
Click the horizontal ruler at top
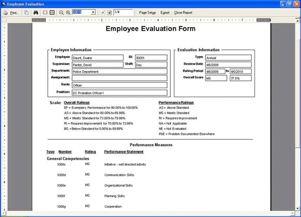point(152,20)
